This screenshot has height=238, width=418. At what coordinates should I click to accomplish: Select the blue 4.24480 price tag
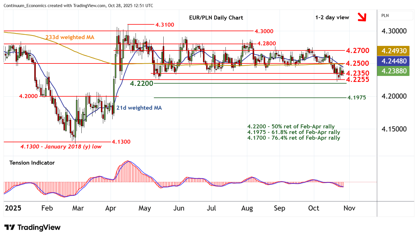click(394, 61)
